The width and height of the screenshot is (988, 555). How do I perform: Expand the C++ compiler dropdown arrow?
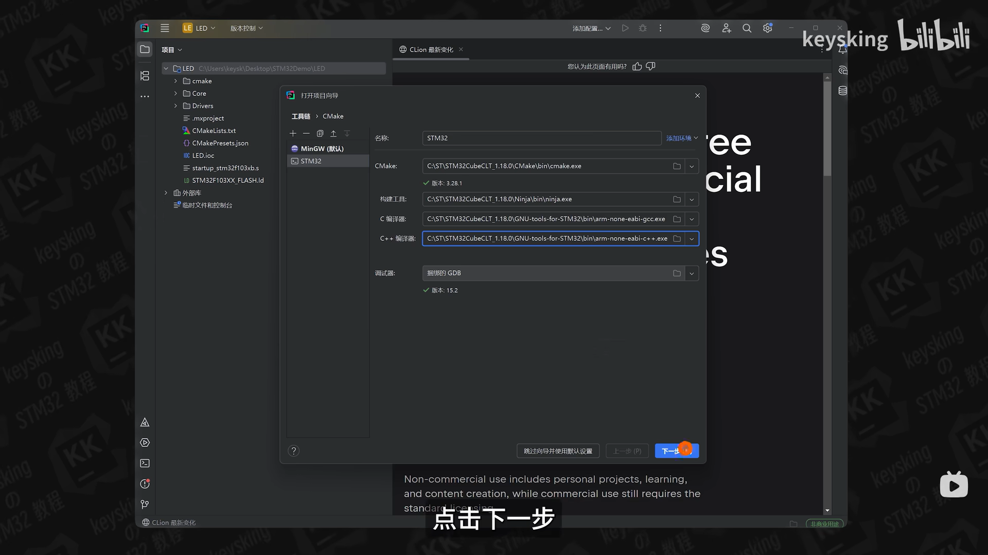(x=692, y=239)
